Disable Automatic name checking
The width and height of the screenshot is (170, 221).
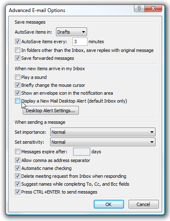click(17, 168)
